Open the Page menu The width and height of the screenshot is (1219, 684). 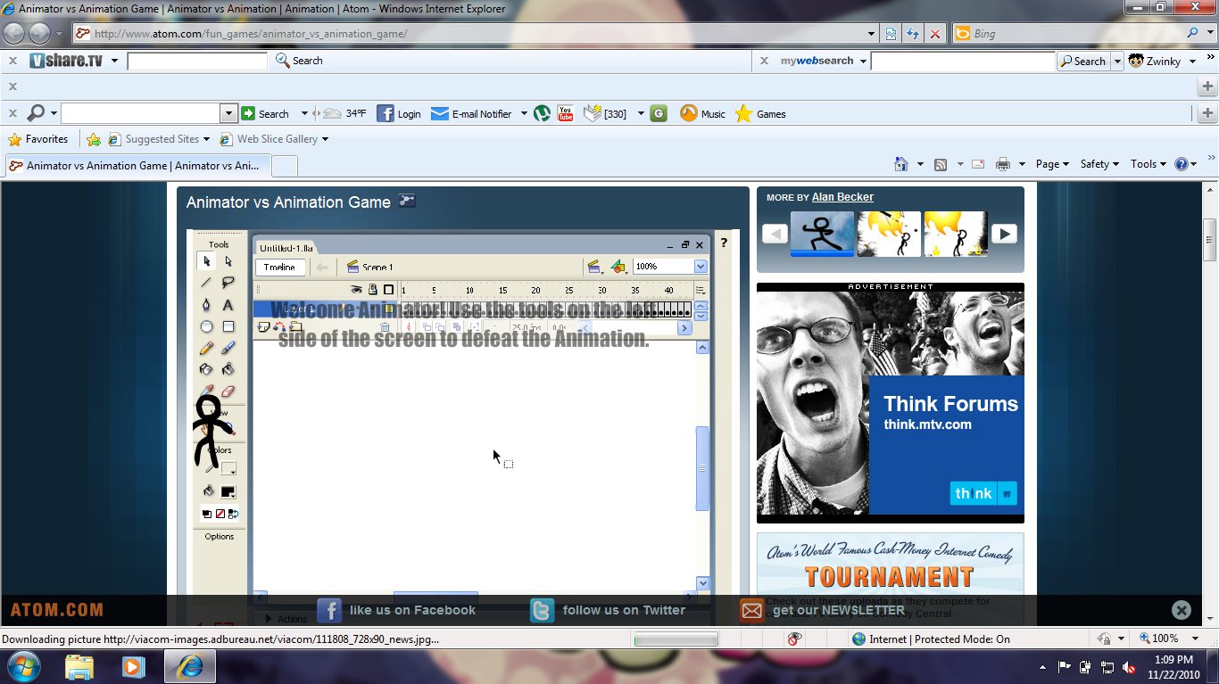(x=1052, y=164)
